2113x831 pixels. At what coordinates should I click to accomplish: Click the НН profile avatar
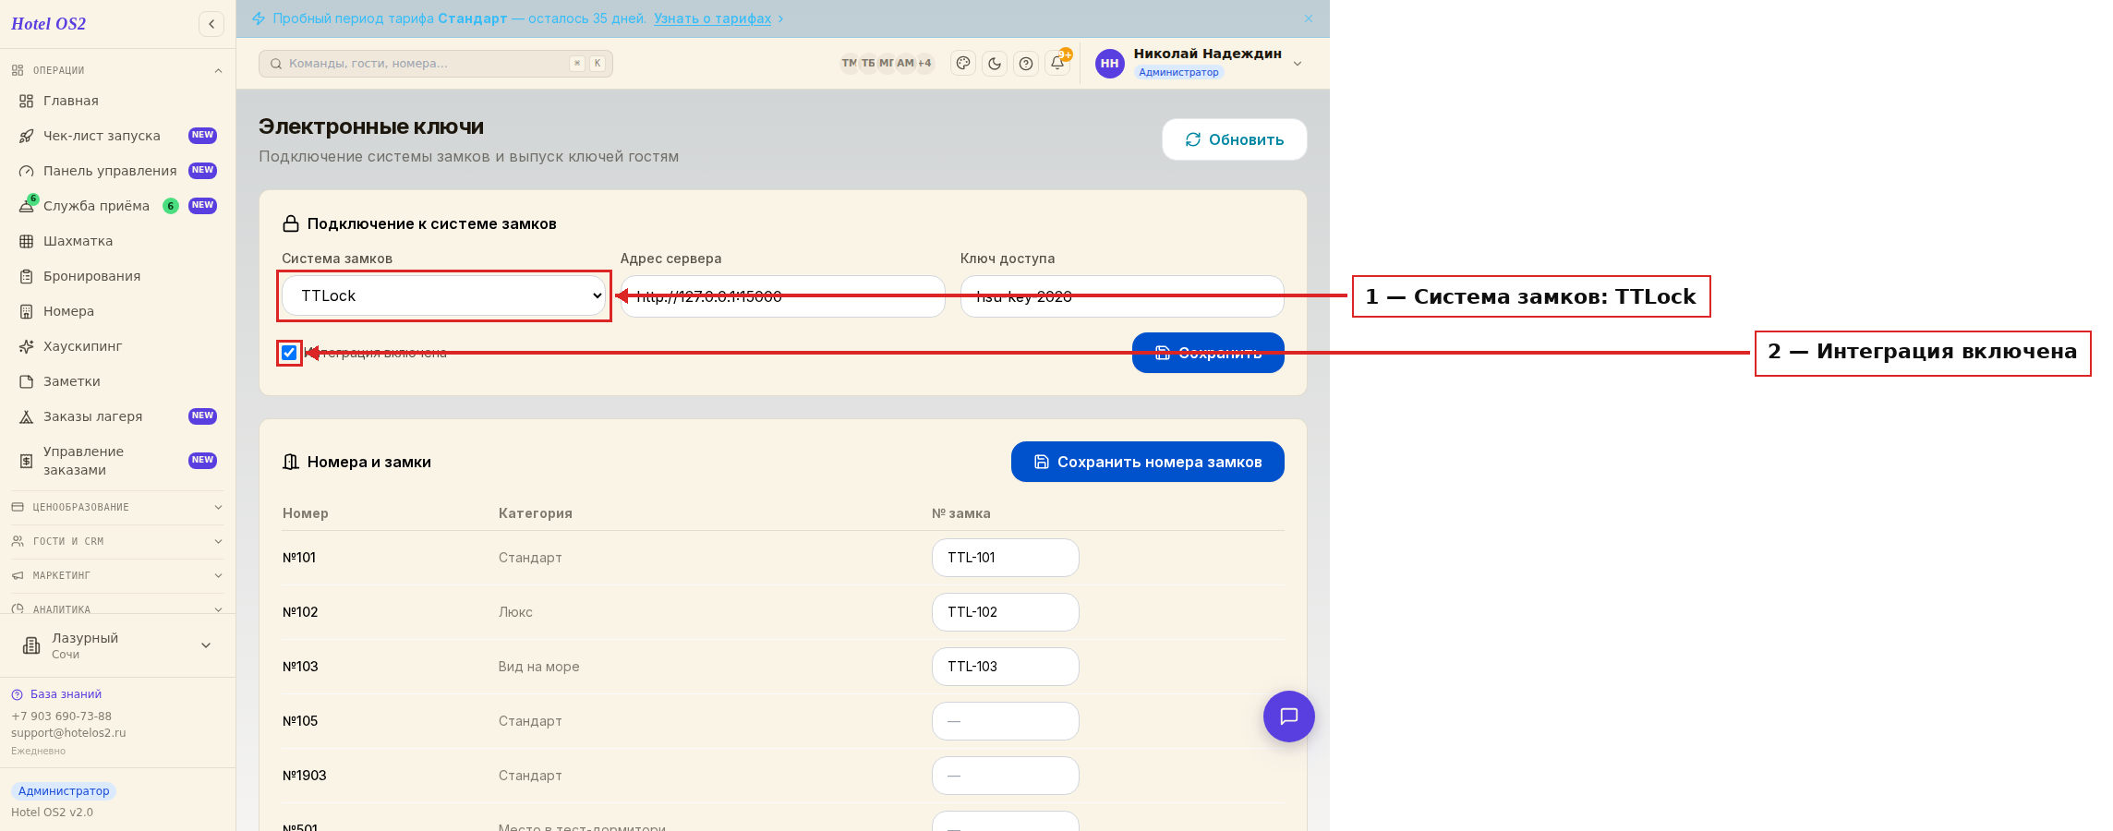coord(1110,64)
